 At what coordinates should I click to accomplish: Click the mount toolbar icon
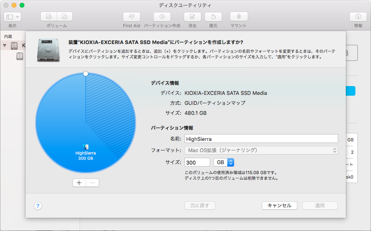239,16
